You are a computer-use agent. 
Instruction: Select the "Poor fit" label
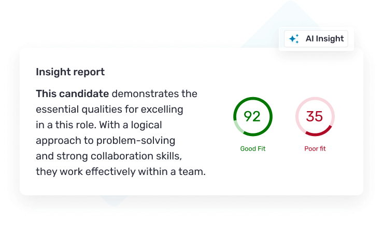[315, 149]
